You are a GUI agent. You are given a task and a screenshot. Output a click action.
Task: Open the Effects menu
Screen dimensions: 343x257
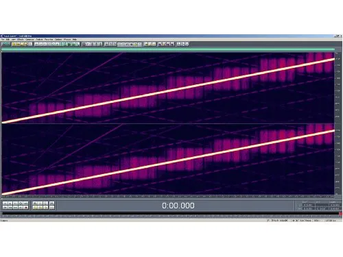pyautogui.click(x=20, y=39)
